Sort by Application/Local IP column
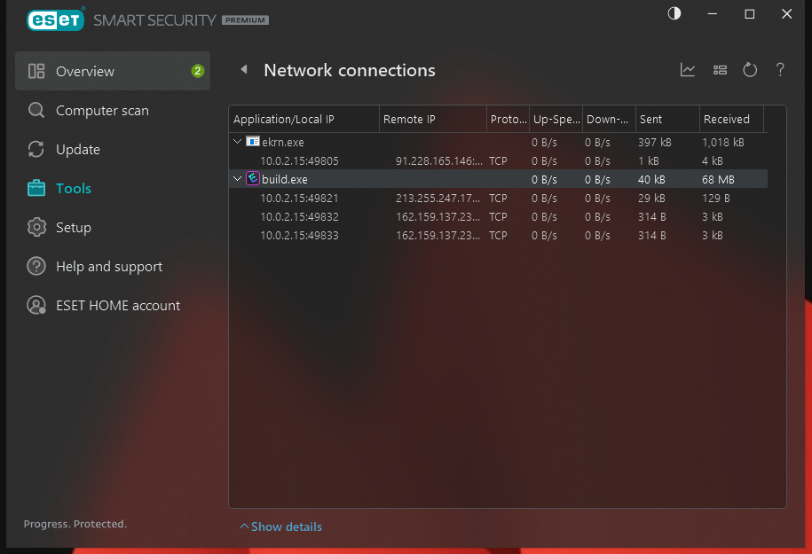Screen dimensions: 812x554 (304, 119)
